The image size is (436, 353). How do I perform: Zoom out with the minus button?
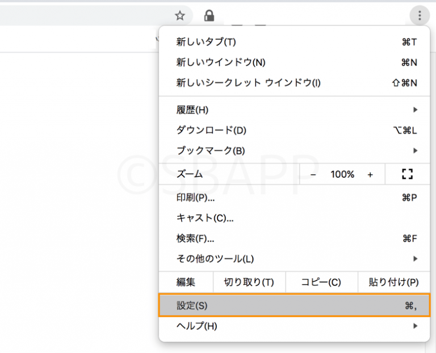point(313,175)
